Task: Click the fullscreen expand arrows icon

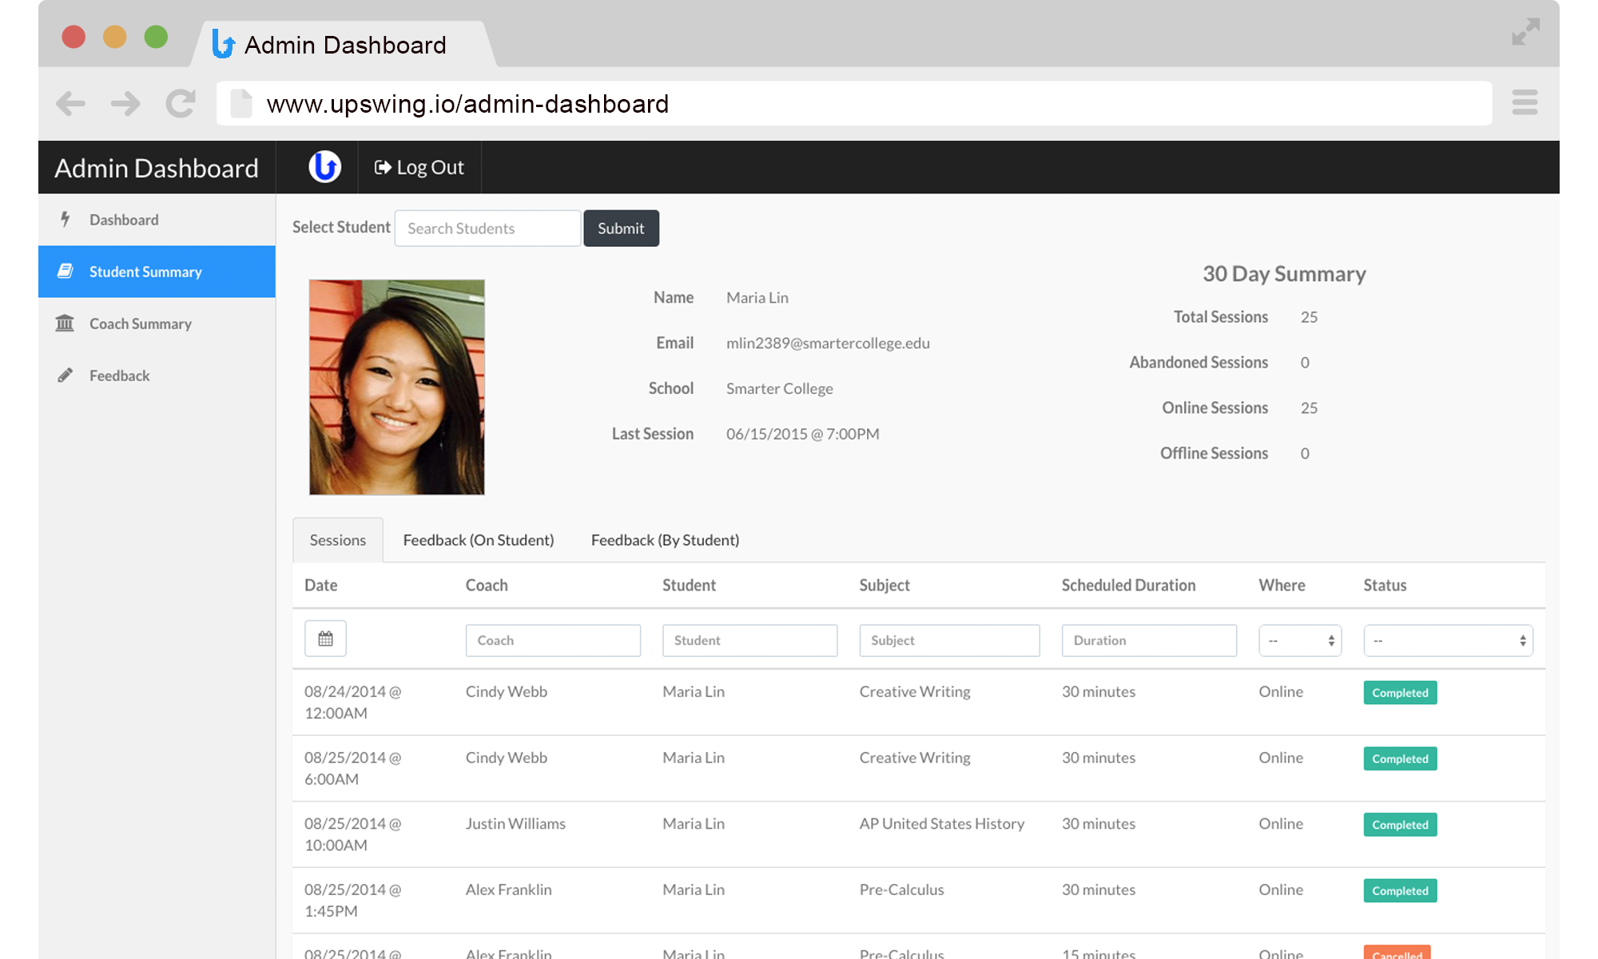Action: [x=1525, y=32]
